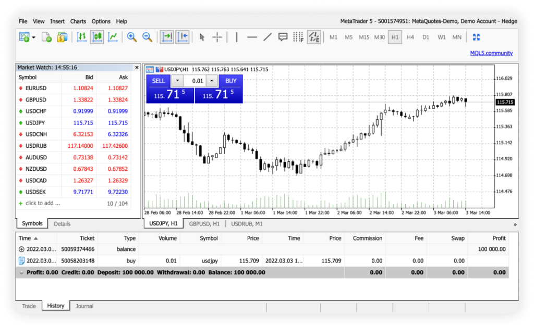
Task: Select the trendline drawing tool
Action: pyautogui.click(x=268, y=37)
